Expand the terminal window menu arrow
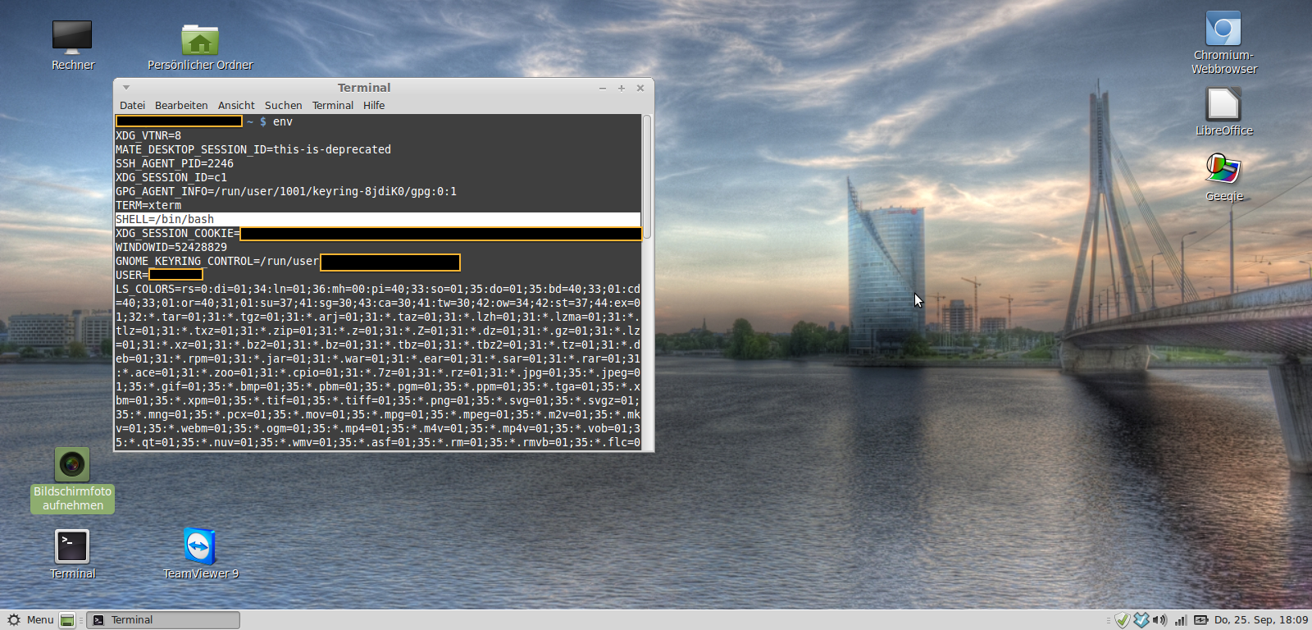The image size is (1312, 630). pos(126,88)
